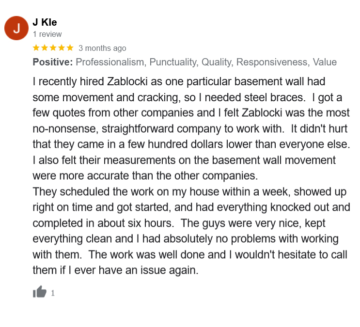Click the '3 months ago' timestamp
The image size is (360, 327).
pyautogui.click(x=102, y=48)
